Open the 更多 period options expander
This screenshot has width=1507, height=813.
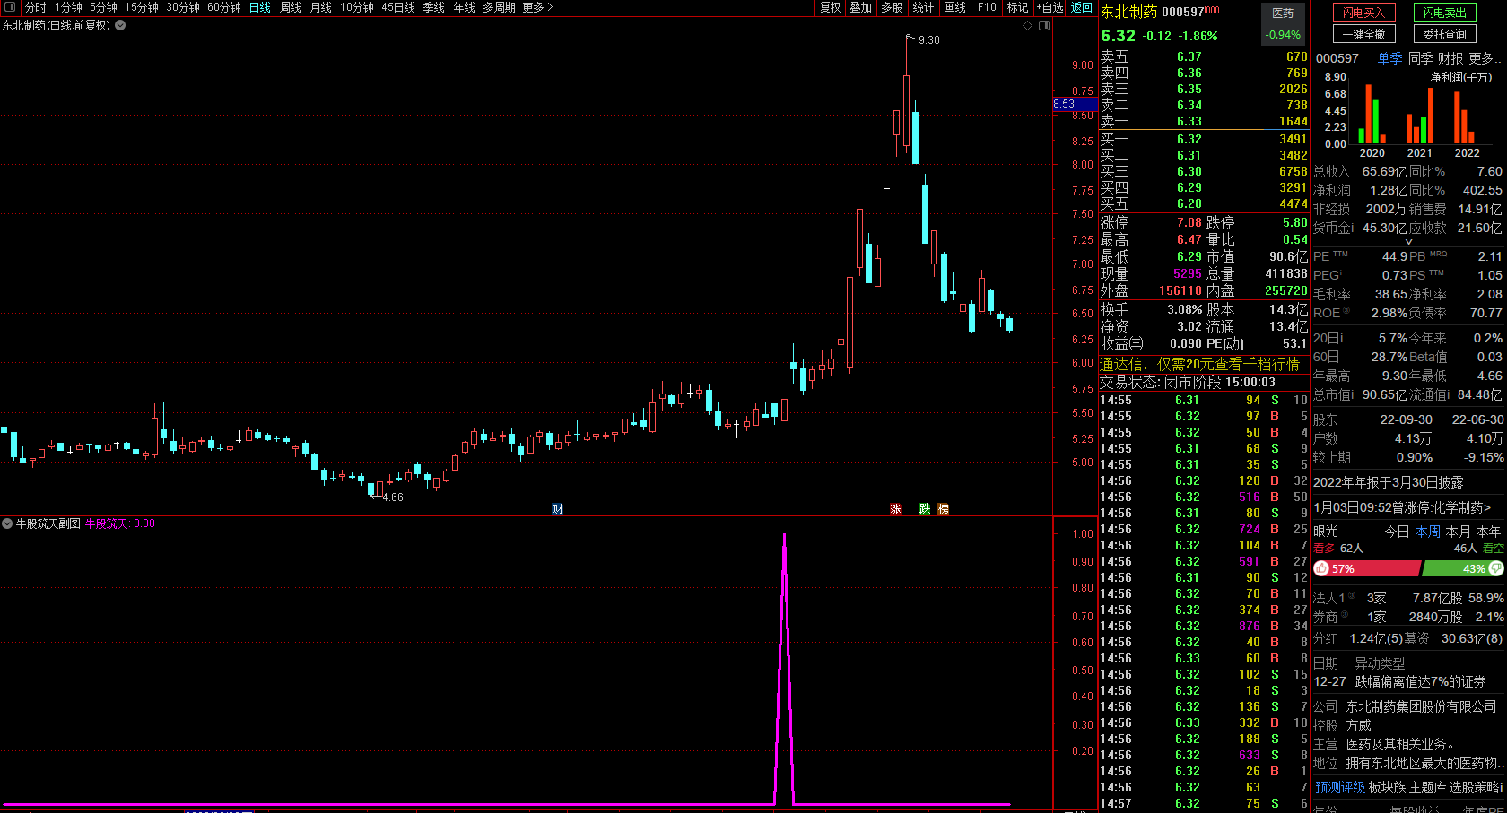click(x=537, y=7)
